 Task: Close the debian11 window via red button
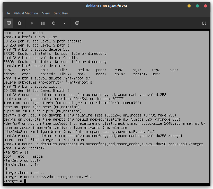[x=206, y=6]
